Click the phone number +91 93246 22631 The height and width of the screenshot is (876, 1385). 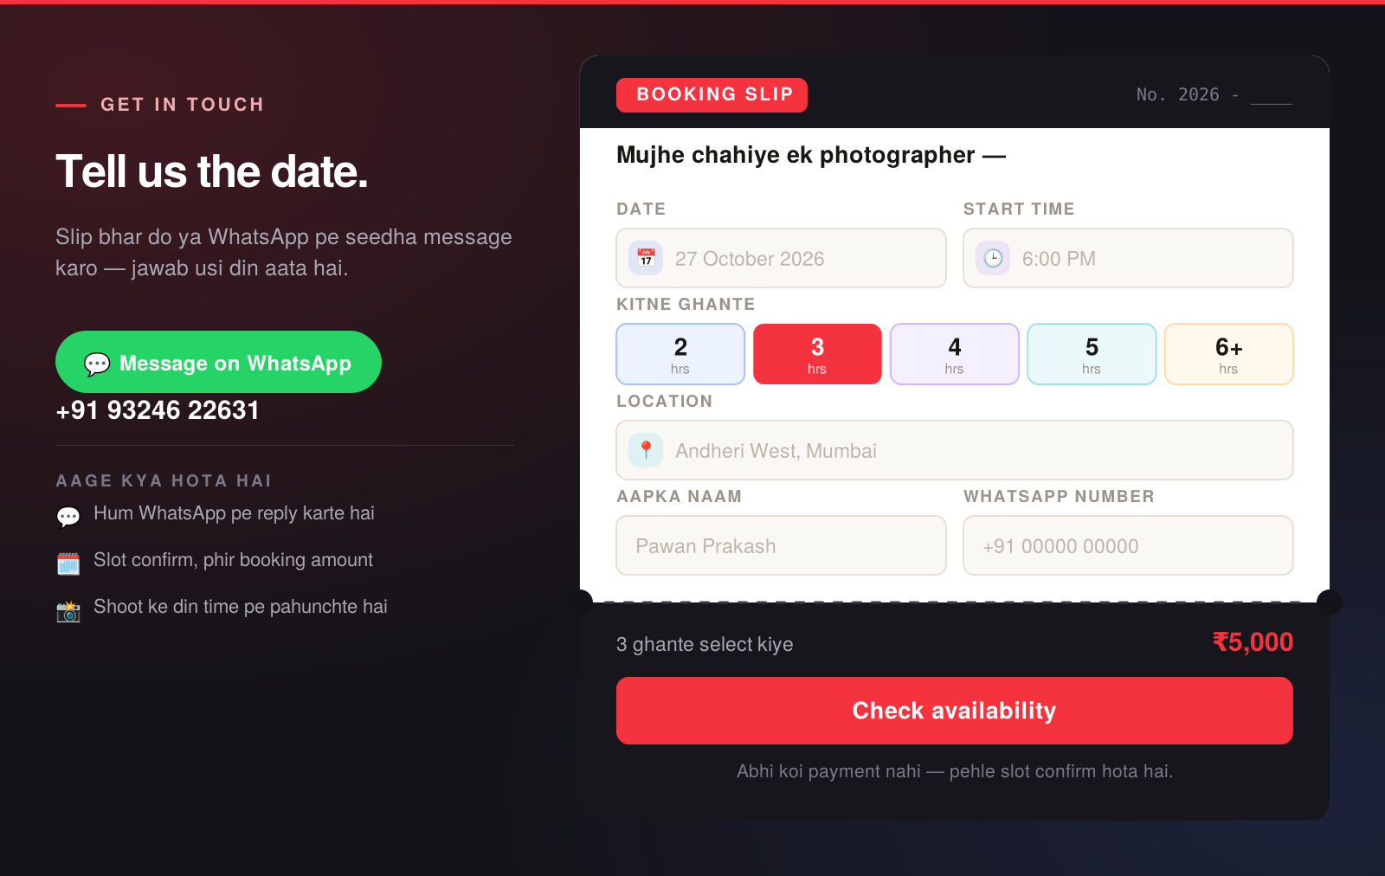(x=158, y=410)
